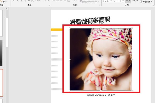This screenshot has width=155, height=103.
Task: Click the slide panel scroll-up arrow
Action: (x=7, y=8)
